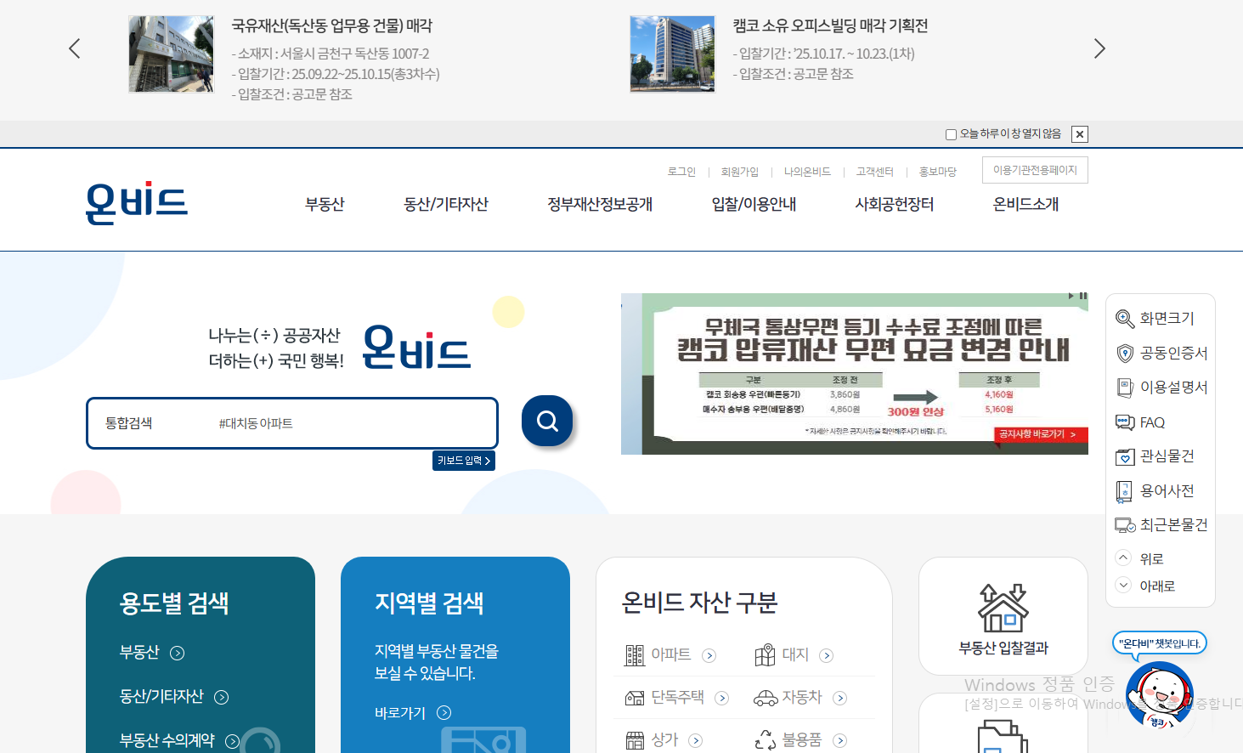Select 상가 asset category

[x=664, y=740]
